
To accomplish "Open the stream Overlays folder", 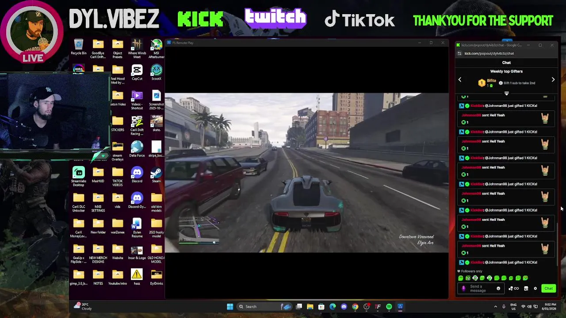I will point(118,151).
